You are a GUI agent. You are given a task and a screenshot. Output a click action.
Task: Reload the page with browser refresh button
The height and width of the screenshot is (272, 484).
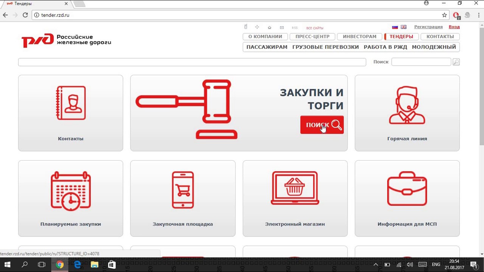[25, 15]
